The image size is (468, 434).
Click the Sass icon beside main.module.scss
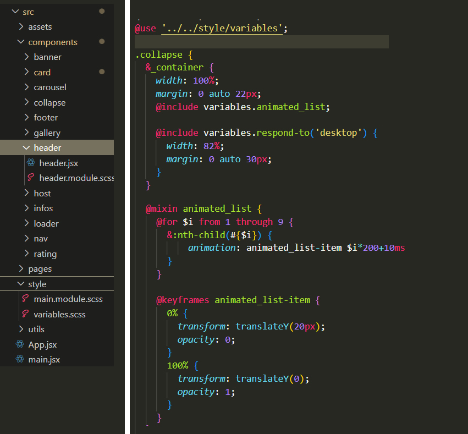pos(25,299)
